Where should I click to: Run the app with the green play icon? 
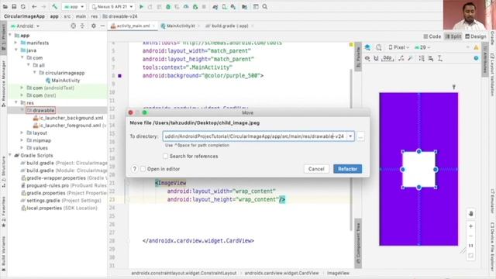coord(141,7)
